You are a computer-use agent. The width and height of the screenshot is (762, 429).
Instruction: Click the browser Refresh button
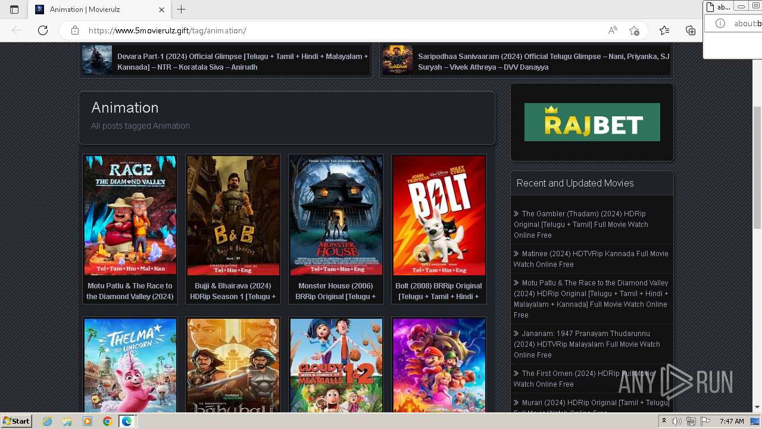pos(42,30)
